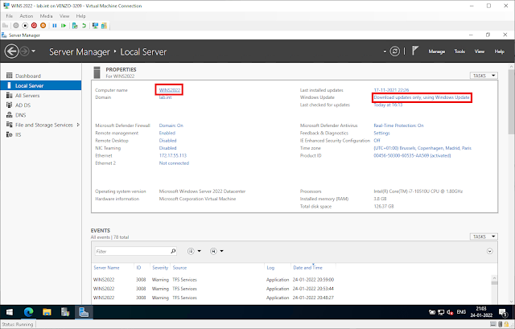
Task: Click the Server Manager taskbar icon
Action: (84, 312)
